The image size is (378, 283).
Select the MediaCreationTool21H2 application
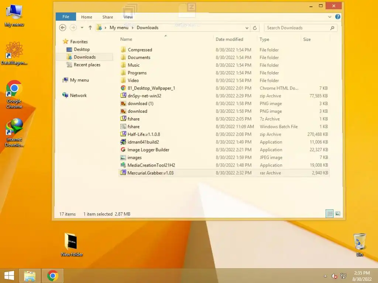pos(224,165)
